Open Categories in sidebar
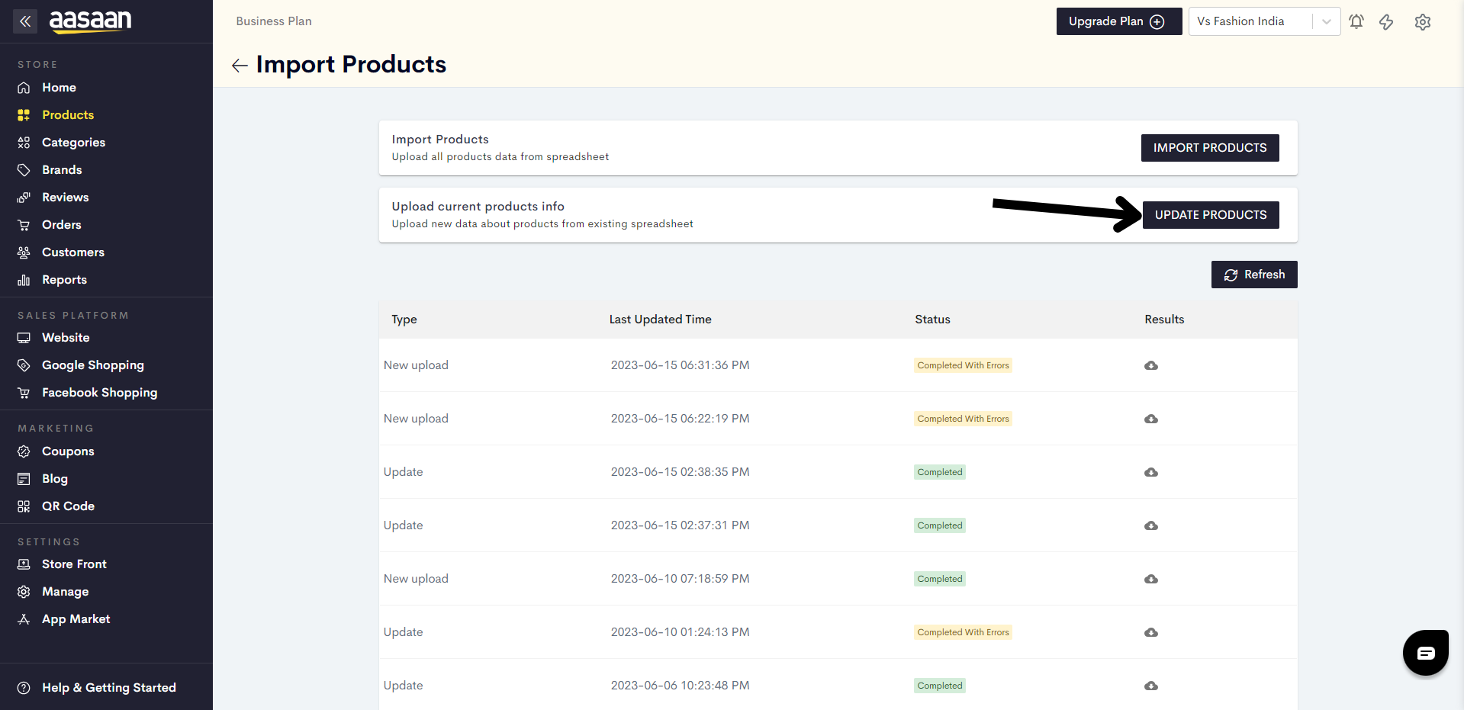This screenshot has width=1464, height=710. pyautogui.click(x=73, y=143)
